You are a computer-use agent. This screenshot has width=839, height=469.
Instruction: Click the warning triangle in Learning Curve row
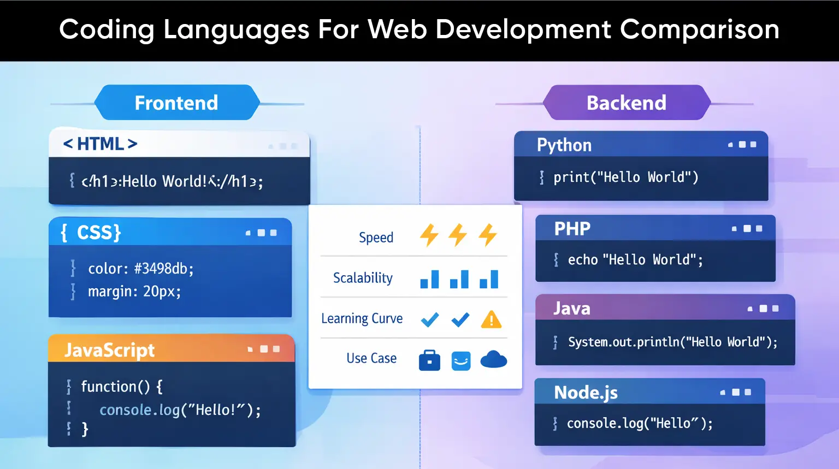[492, 319]
